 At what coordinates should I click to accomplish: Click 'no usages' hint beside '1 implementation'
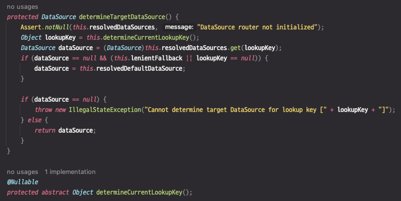coord(23,172)
